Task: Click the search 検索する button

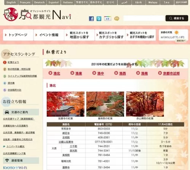Action: tap(177, 18)
